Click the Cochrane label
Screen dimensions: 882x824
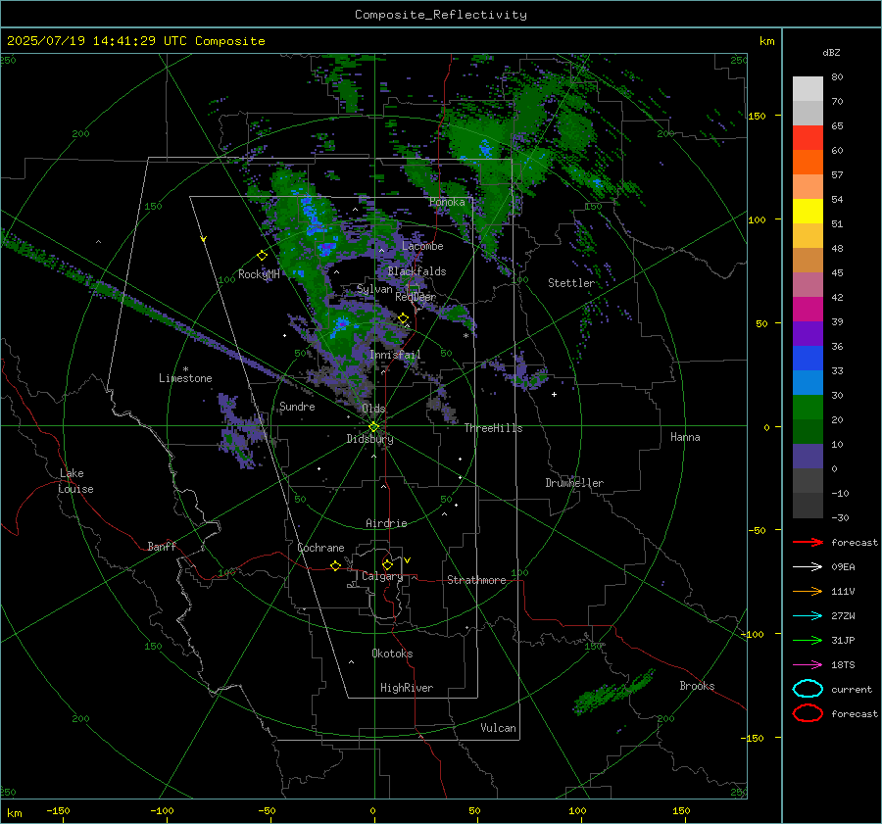click(x=320, y=548)
